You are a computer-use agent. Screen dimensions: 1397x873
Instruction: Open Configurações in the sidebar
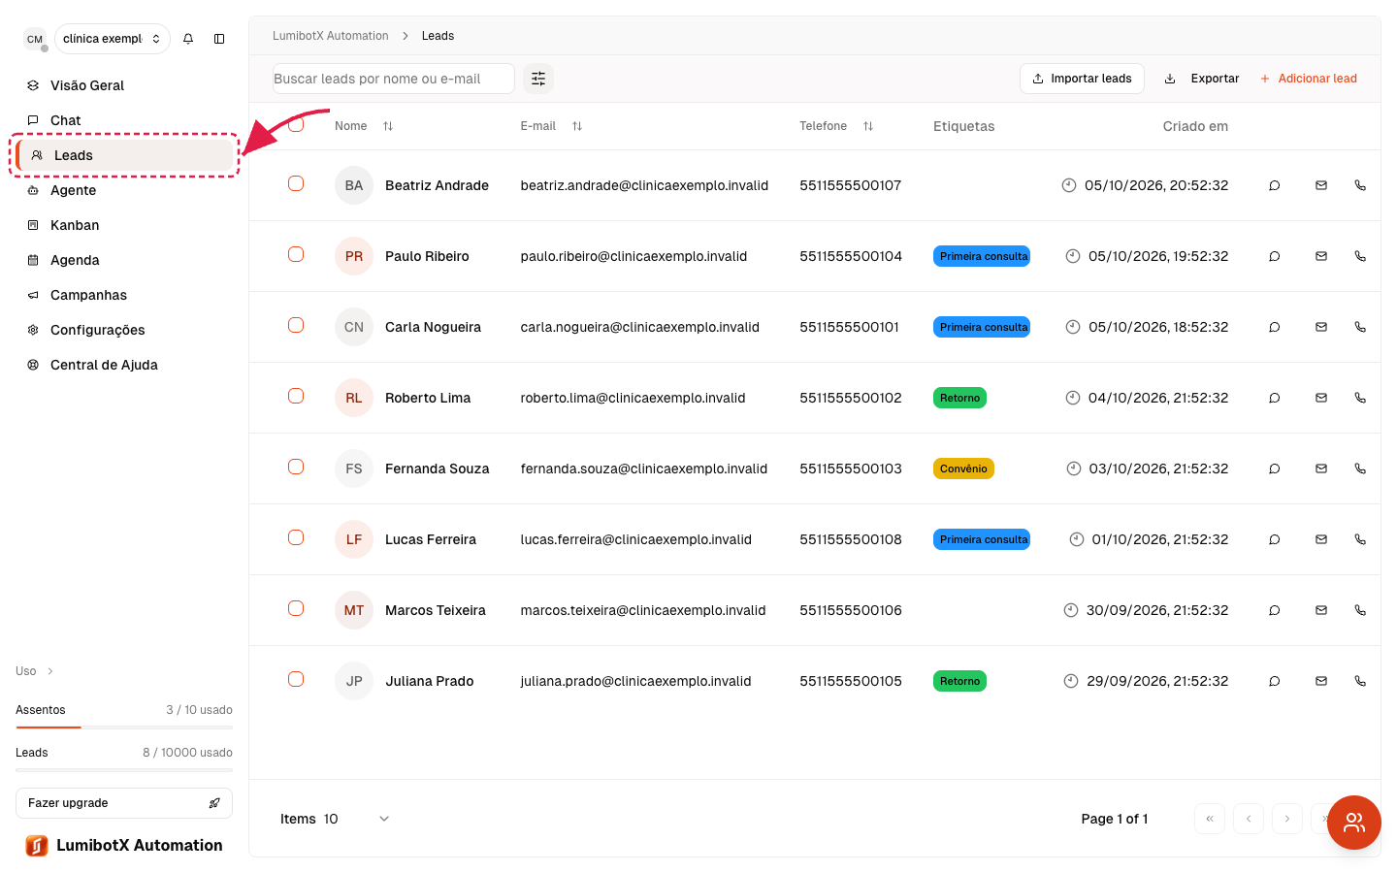[x=124, y=330]
